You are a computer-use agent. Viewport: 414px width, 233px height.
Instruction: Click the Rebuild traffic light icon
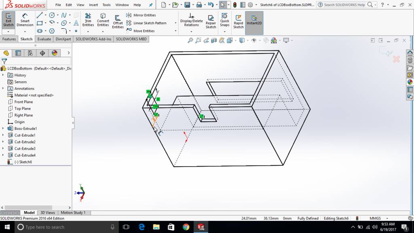(235, 5)
